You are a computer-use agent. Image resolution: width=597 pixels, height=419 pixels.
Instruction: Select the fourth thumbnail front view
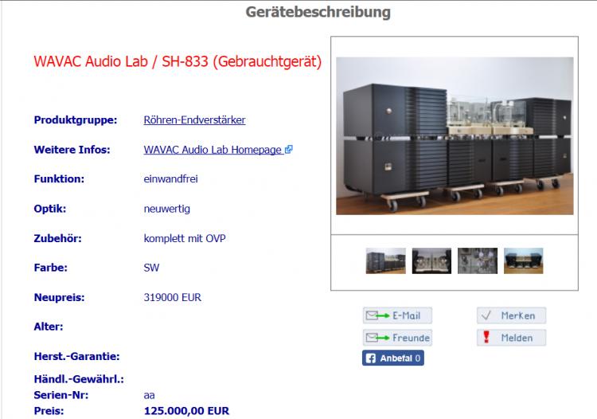pos(524,261)
